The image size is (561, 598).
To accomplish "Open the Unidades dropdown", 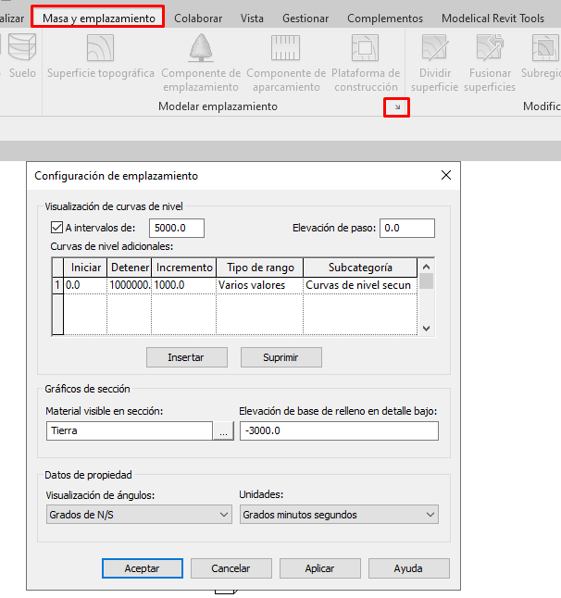I will [x=339, y=515].
